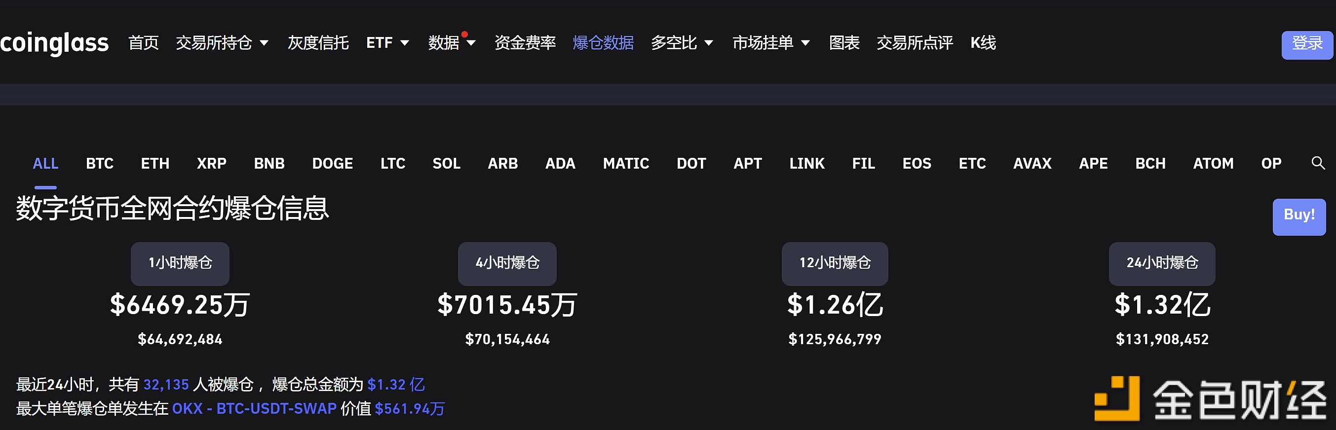Screen dimensions: 1336x430
Task: Open 灰度信托 page
Action: 318,43
